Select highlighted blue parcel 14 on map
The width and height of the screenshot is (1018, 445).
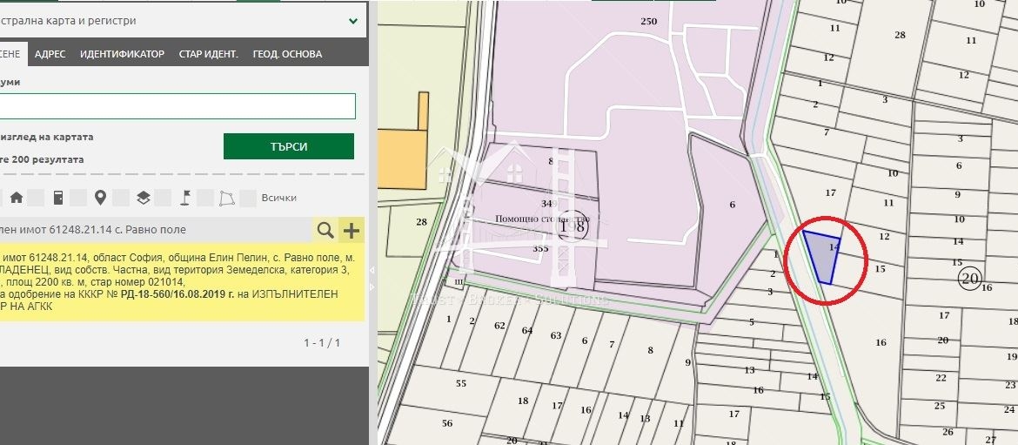point(822,255)
